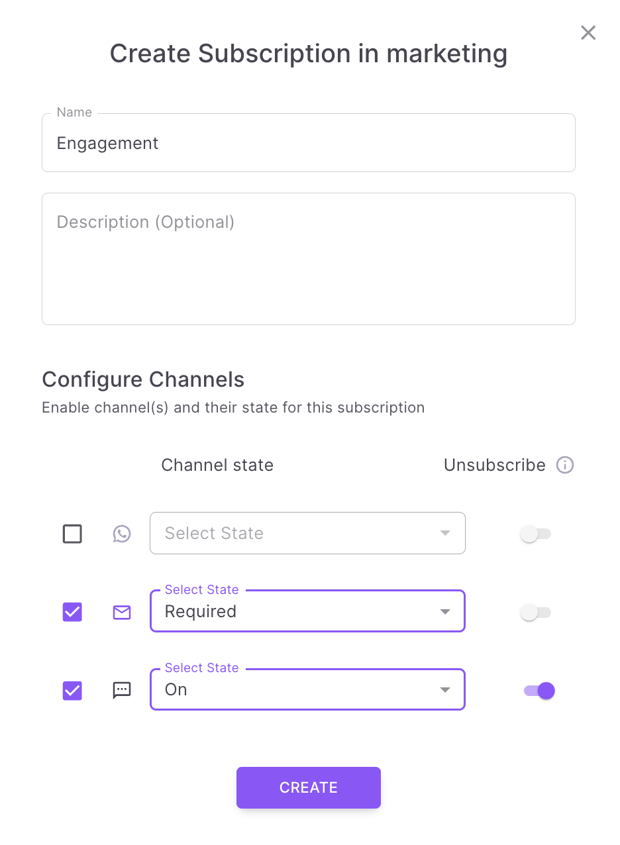Uncheck the email channel checkbox

click(x=72, y=612)
